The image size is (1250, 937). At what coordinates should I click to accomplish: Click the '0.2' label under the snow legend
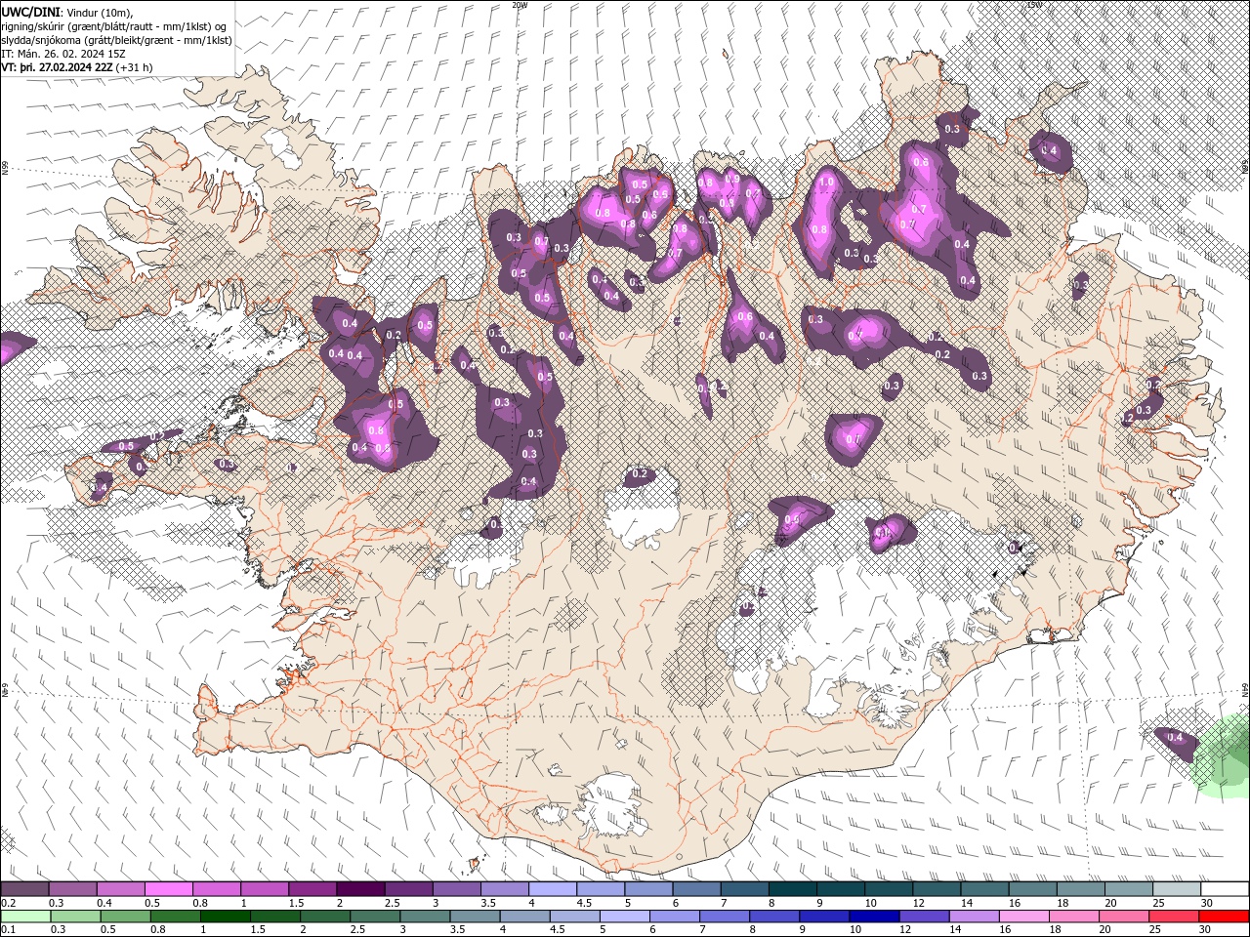pyautogui.click(x=9, y=903)
